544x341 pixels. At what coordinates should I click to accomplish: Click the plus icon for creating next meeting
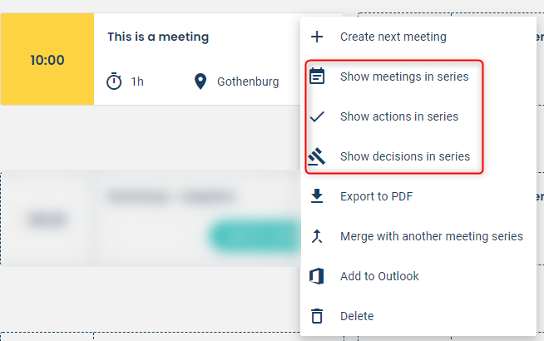coord(317,37)
